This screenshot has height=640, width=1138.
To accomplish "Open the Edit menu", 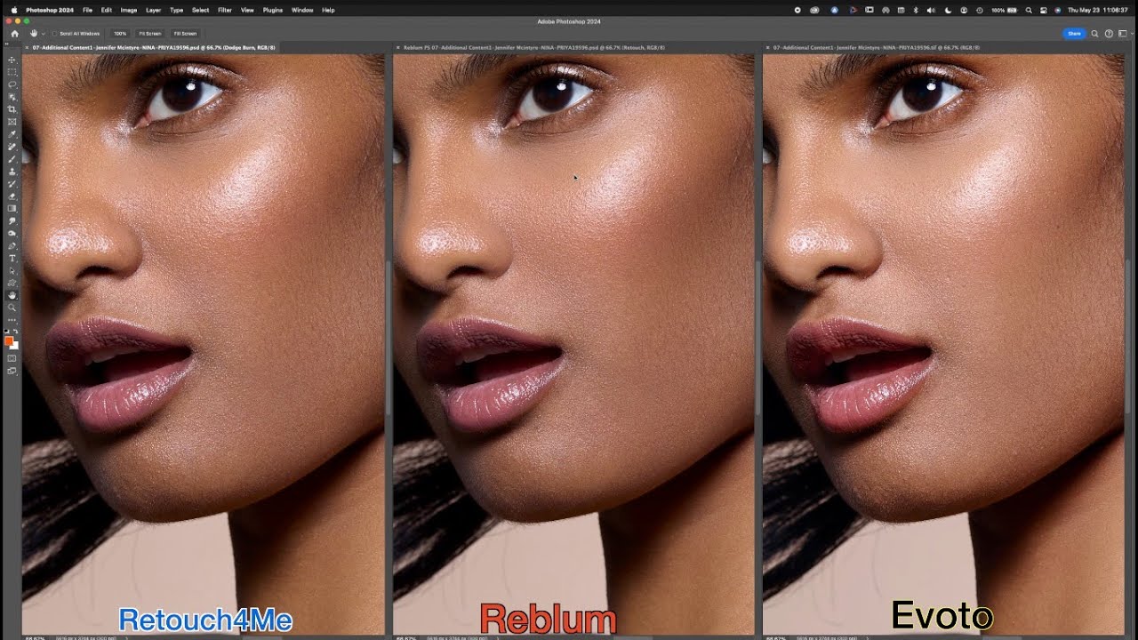I will [107, 10].
